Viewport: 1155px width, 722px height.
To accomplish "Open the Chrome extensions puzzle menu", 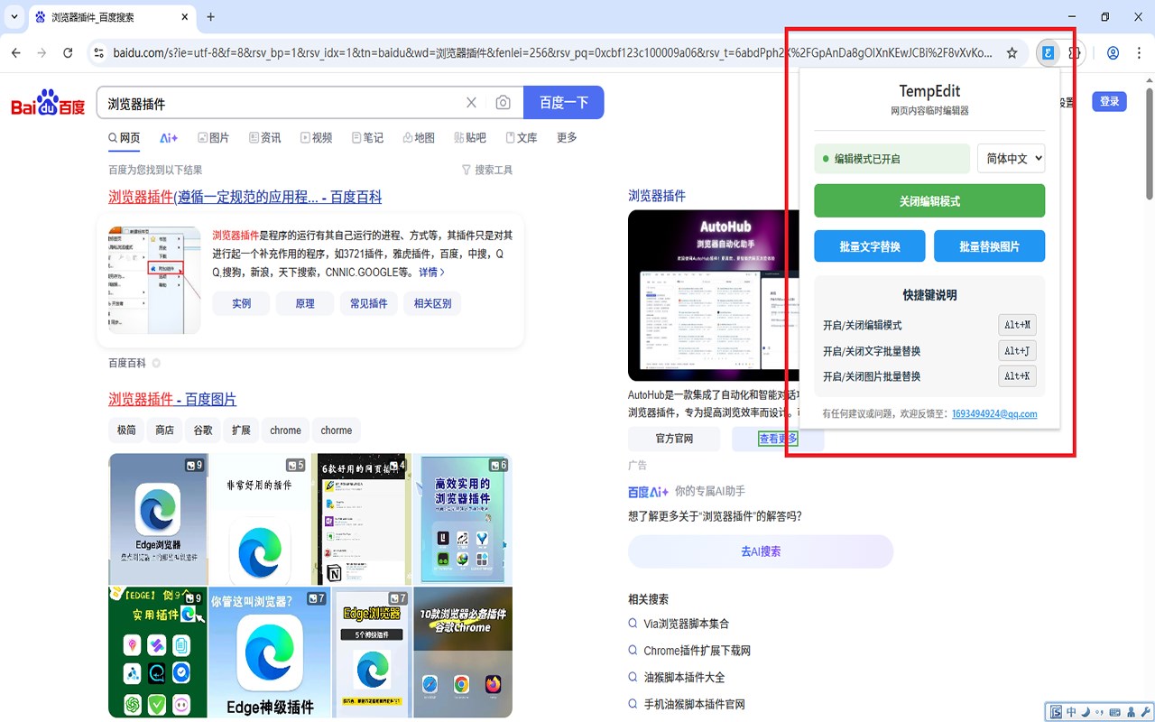I will 1074,53.
